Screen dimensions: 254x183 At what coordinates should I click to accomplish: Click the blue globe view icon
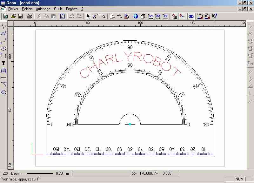(x=136, y=16)
